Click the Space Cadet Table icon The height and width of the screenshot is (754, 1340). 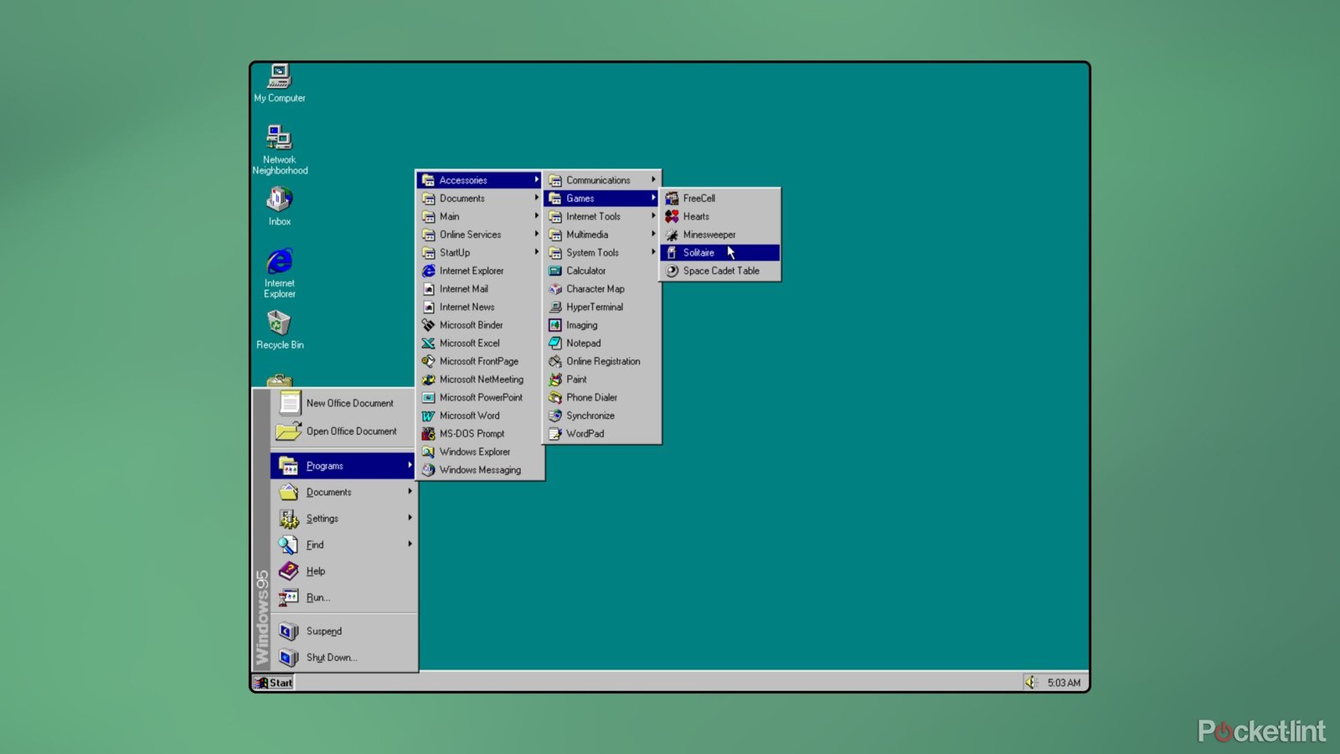[x=672, y=271]
